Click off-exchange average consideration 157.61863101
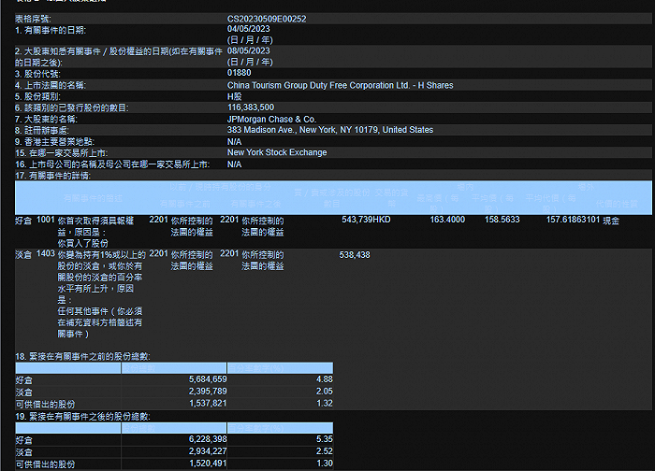This screenshot has height=471, width=655. tap(573, 220)
